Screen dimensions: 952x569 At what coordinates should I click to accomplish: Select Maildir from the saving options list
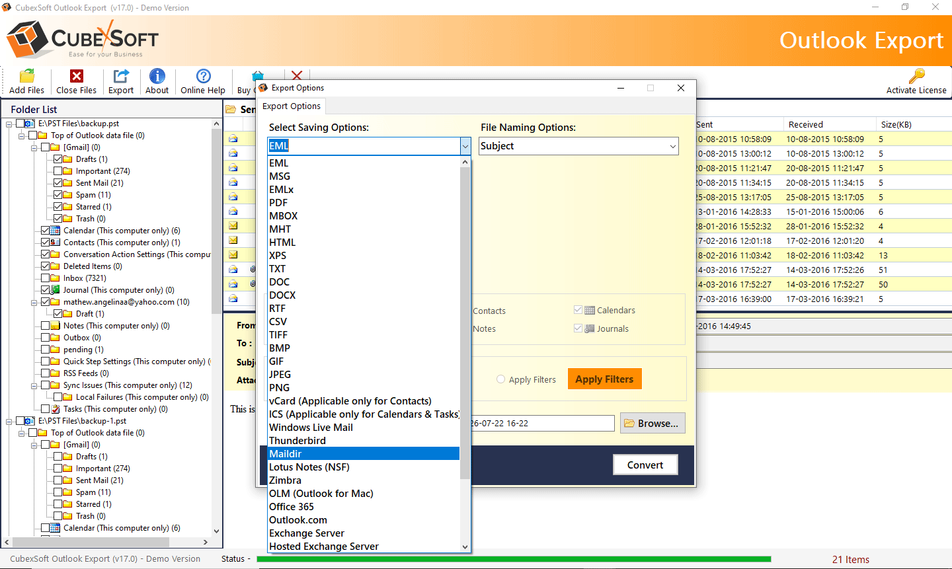[285, 454]
